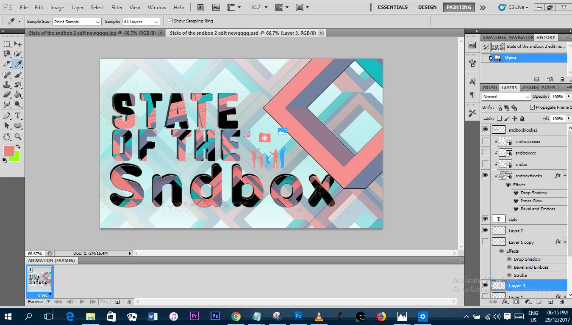Screen dimensions: 572x325
Task: Activate the Hand tool
Action: tap(7, 136)
